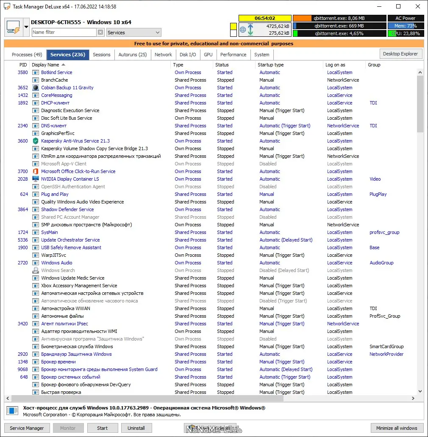428x437 pixels.
Task: Select the GraphicsPerfSvc row
Action: click(x=211, y=134)
